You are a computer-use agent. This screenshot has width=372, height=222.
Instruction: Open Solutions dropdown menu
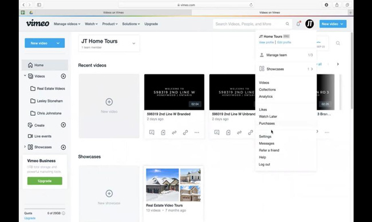(x=131, y=24)
